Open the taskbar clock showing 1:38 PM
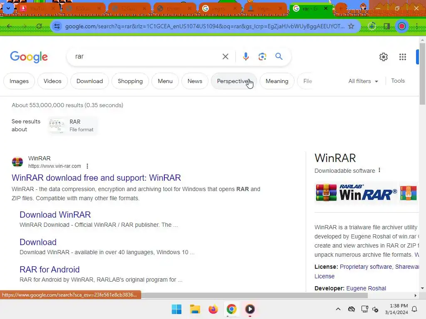 [x=396, y=309]
